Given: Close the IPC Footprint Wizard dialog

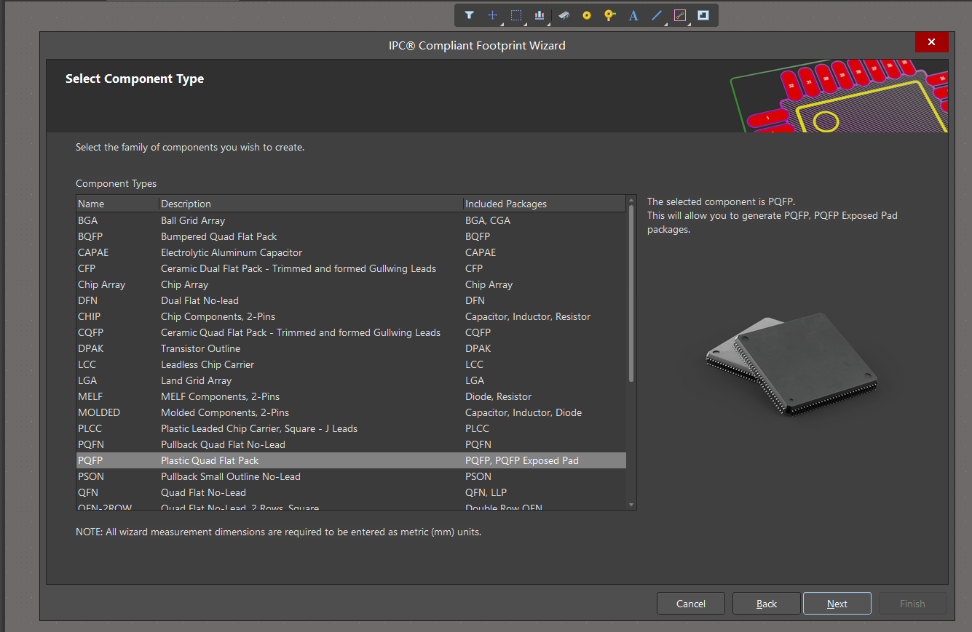Looking at the screenshot, I should 931,42.
